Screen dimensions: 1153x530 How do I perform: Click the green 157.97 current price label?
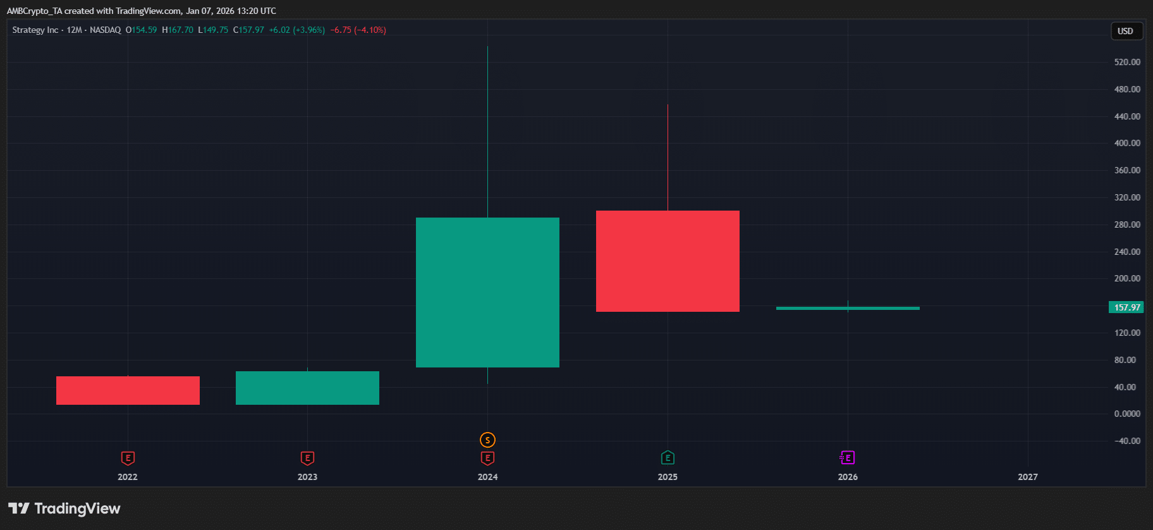click(x=1126, y=307)
